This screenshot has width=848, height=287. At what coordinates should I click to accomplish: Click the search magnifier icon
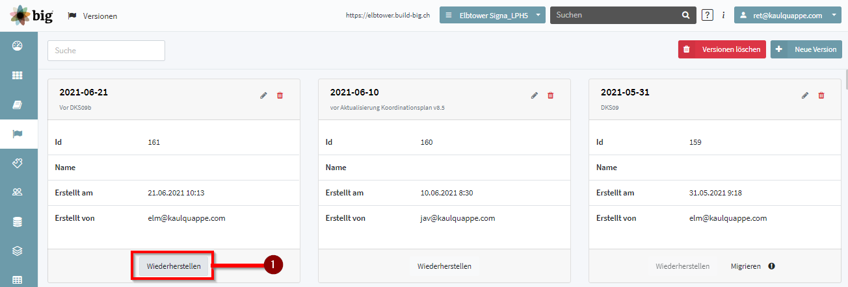tap(685, 15)
